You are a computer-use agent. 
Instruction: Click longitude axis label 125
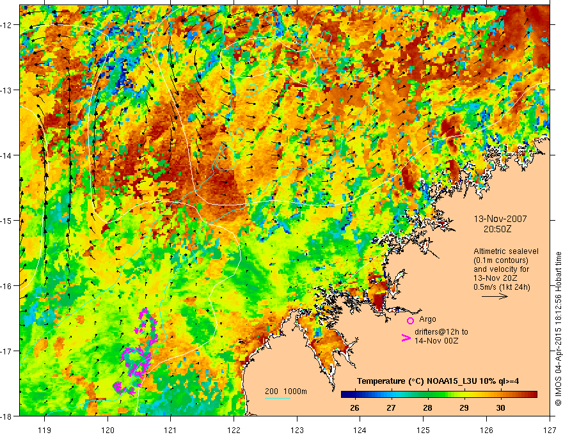[424, 429]
